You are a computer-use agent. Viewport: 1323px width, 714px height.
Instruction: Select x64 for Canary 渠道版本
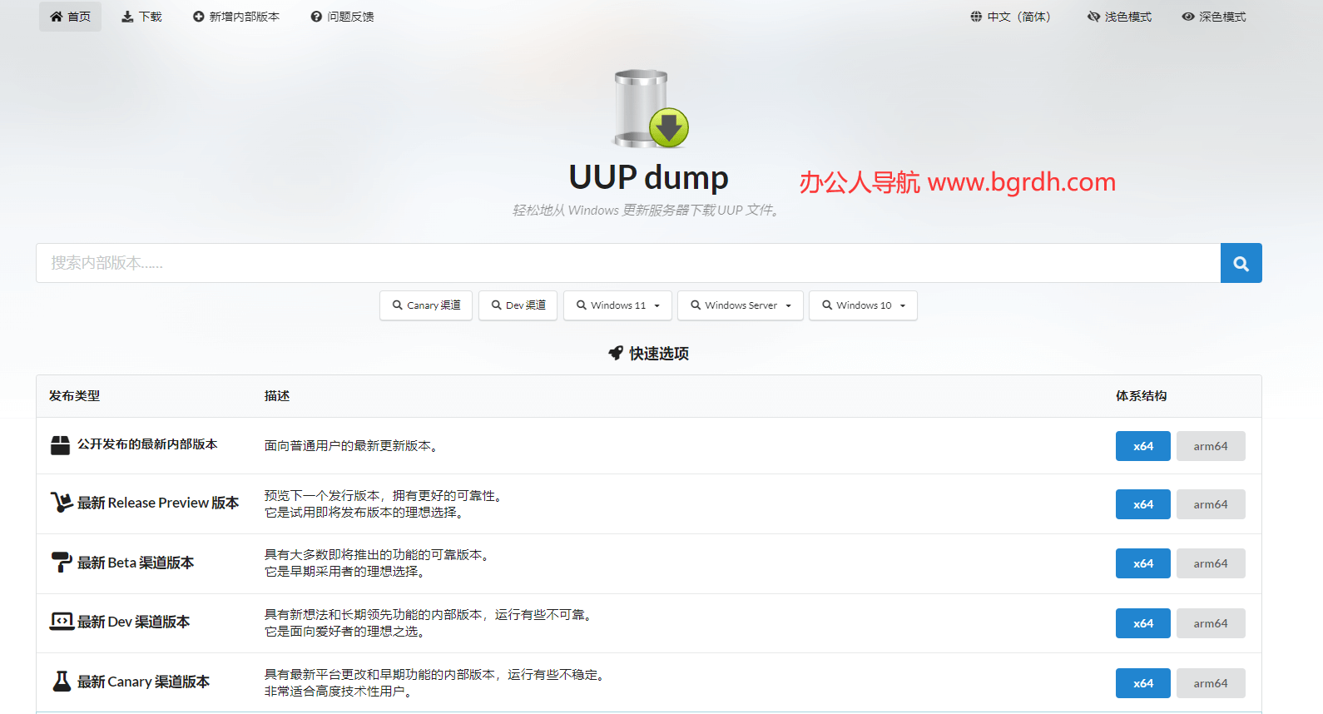pos(1143,683)
